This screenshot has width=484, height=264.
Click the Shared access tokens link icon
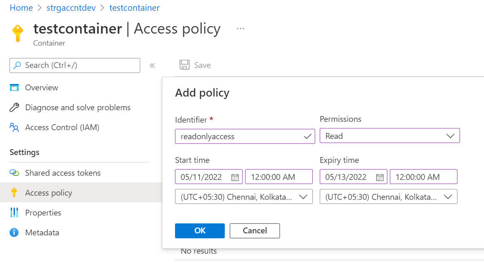(x=15, y=173)
